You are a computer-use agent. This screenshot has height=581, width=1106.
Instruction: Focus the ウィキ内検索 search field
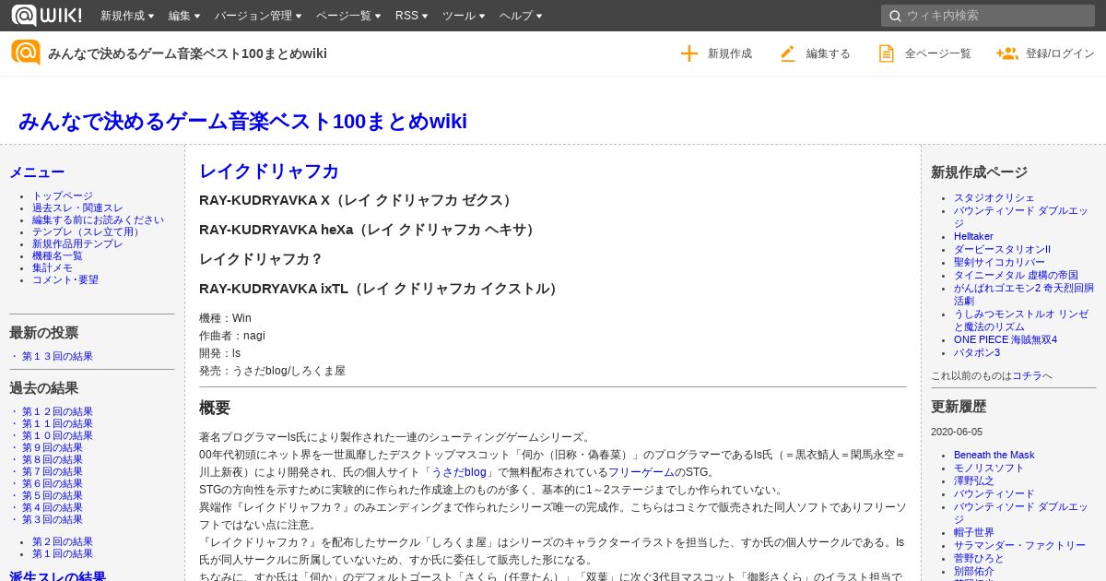point(988,16)
